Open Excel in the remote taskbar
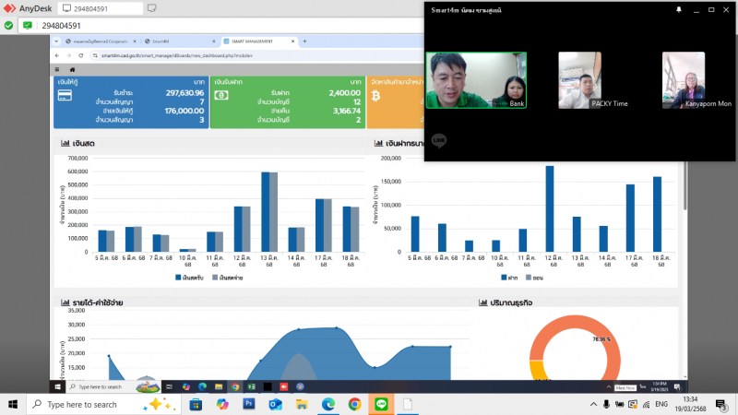Screen dimensions: 738x415 pyautogui.click(x=251, y=386)
